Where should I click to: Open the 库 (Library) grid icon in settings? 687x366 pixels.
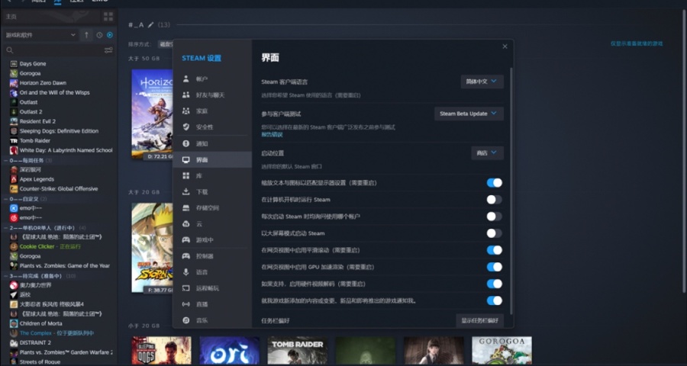(x=186, y=175)
